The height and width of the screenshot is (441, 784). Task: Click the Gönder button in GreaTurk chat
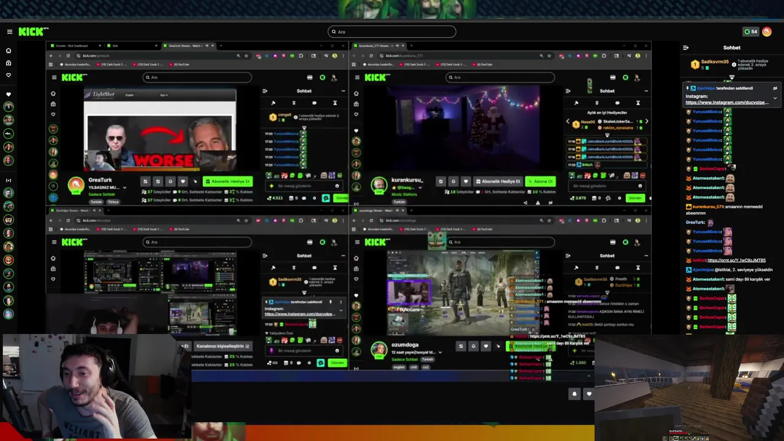click(341, 198)
